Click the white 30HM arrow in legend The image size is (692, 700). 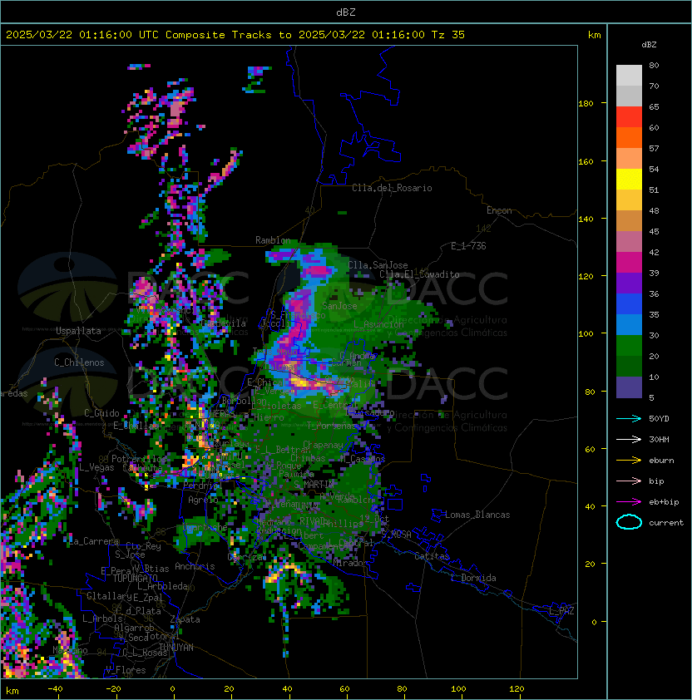pyautogui.click(x=629, y=440)
